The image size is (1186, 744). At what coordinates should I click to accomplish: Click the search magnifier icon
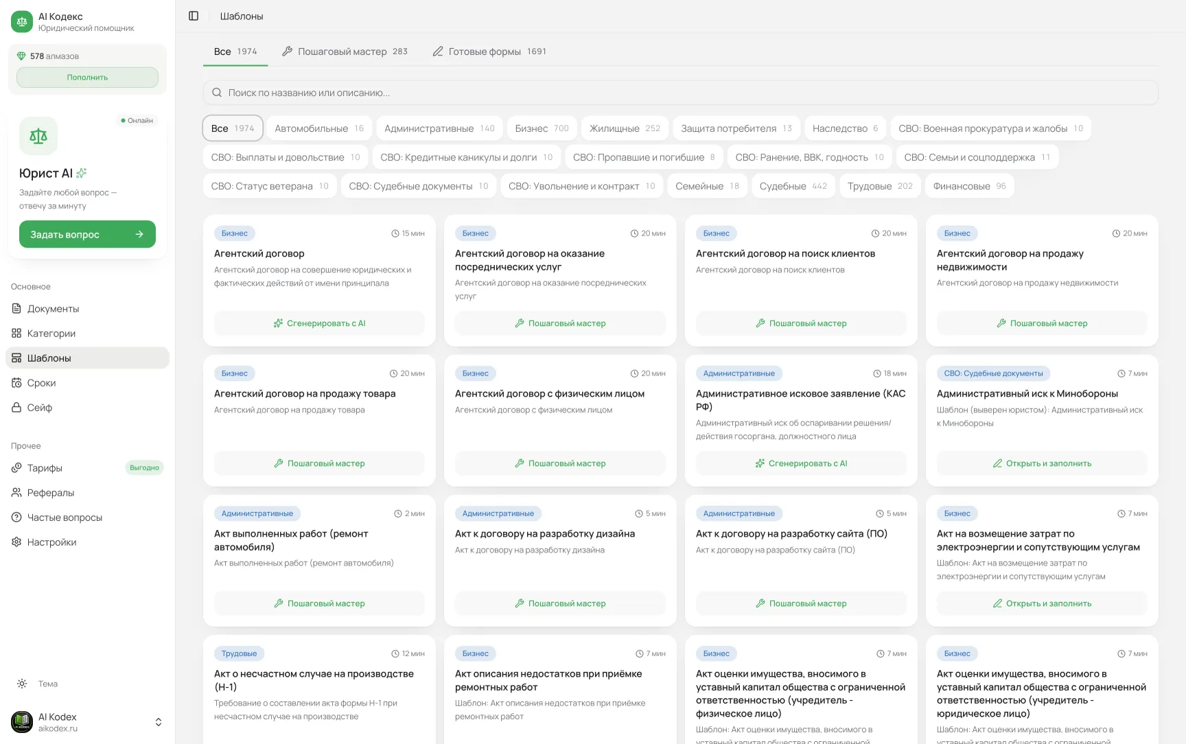click(217, 93)
